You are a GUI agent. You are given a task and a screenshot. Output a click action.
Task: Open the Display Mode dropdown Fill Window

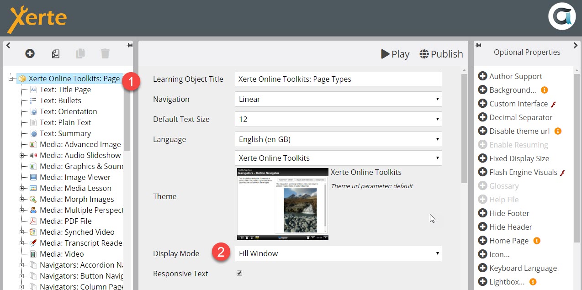(x=338, y=253)
